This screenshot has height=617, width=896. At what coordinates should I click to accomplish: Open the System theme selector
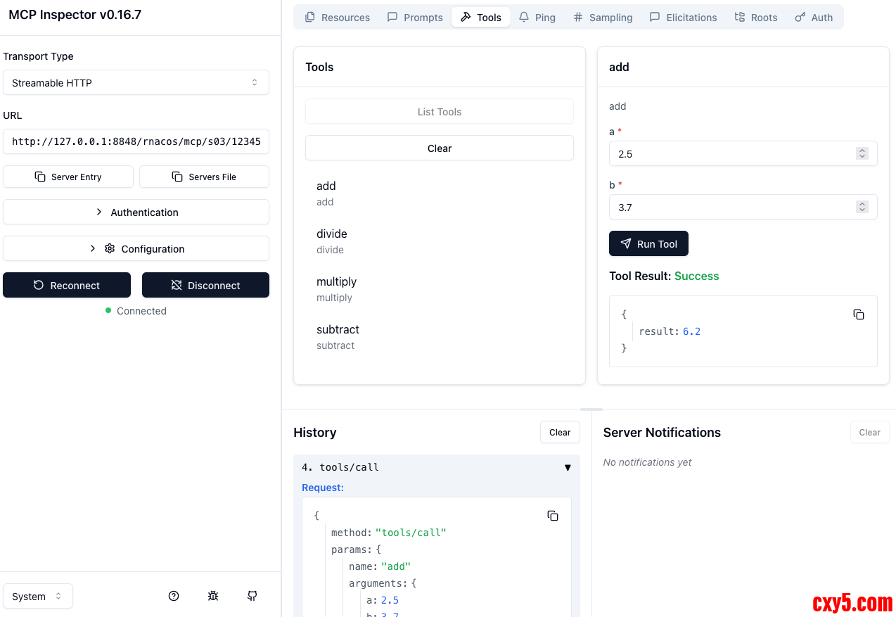coord(38,596)
